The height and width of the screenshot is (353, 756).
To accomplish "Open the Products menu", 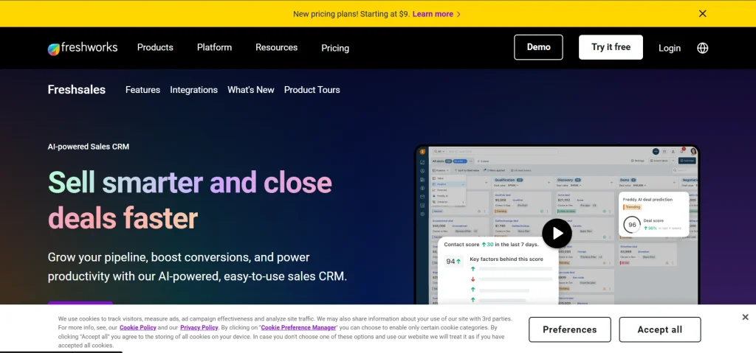I will tap(155, 47).
